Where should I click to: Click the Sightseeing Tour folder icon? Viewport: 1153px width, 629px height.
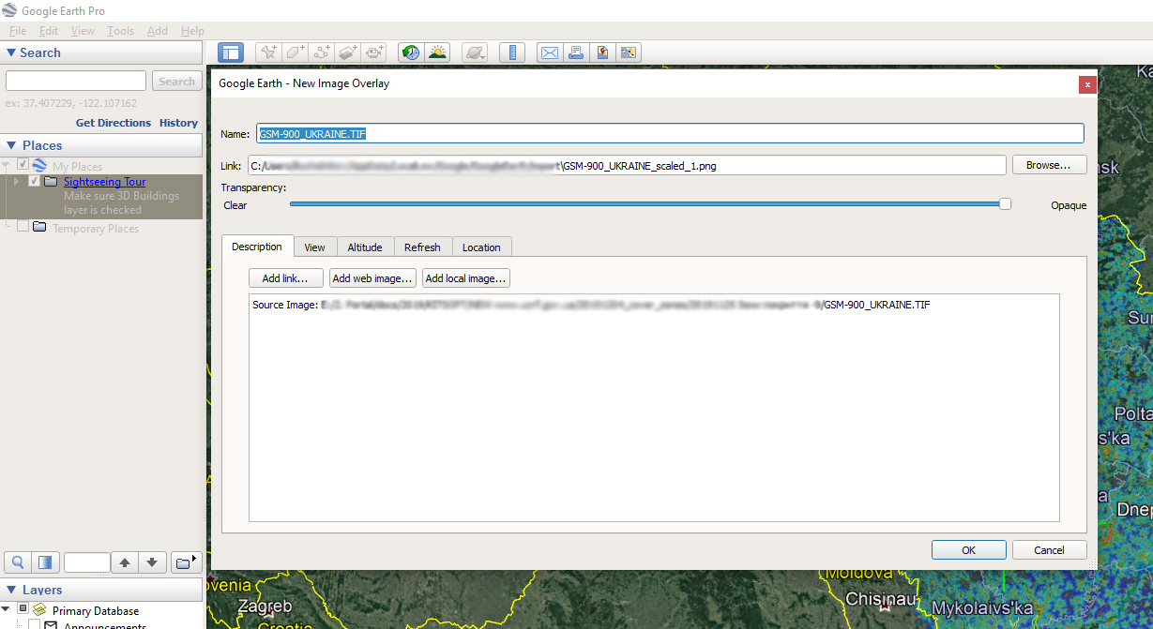tap(51, 181)
